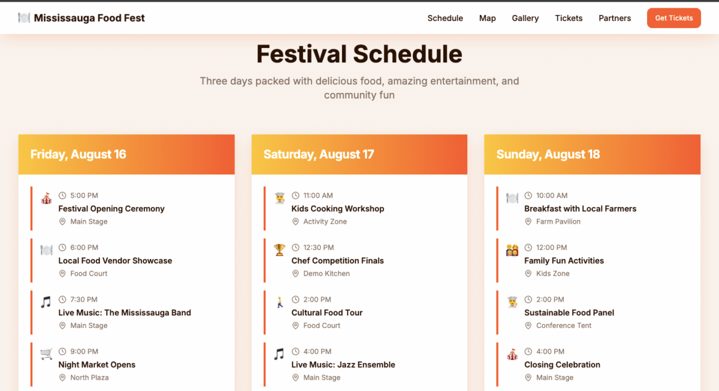Viewport: 719px width, 391px height.
Task: Click the music note icon for Jazz Ensemble
Action: tap(279, 354)
